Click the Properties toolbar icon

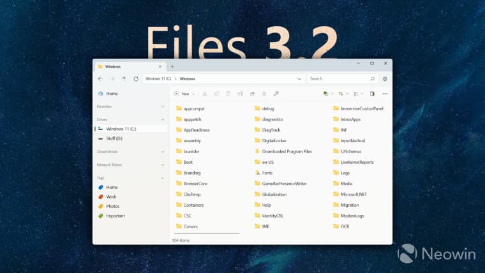pyautogui.click(x=276, y=94)
